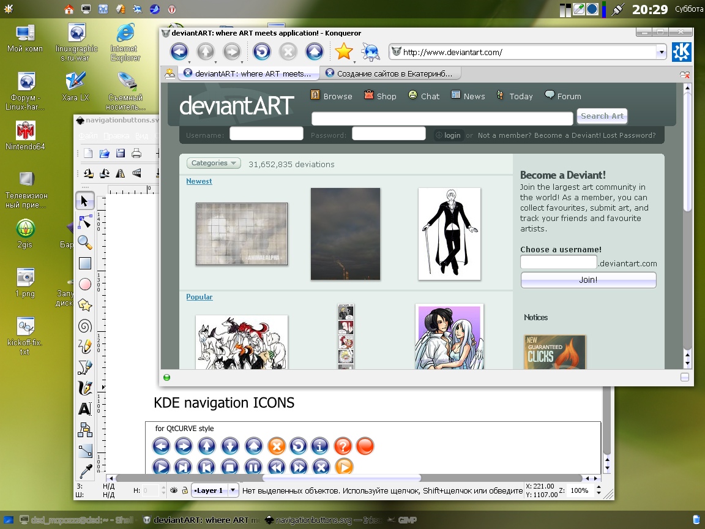Switch to the deviantART: where ART meets tab
This screenshot has height=529, width=705.
[x=248, y=73]
